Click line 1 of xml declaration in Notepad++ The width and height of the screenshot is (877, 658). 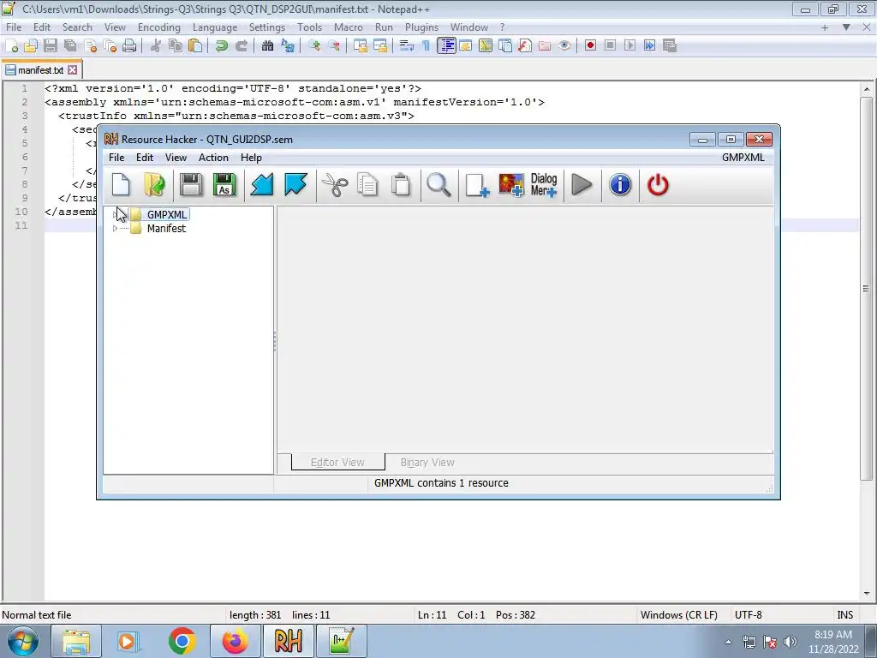pyautogui.click(x=233, y=88)
